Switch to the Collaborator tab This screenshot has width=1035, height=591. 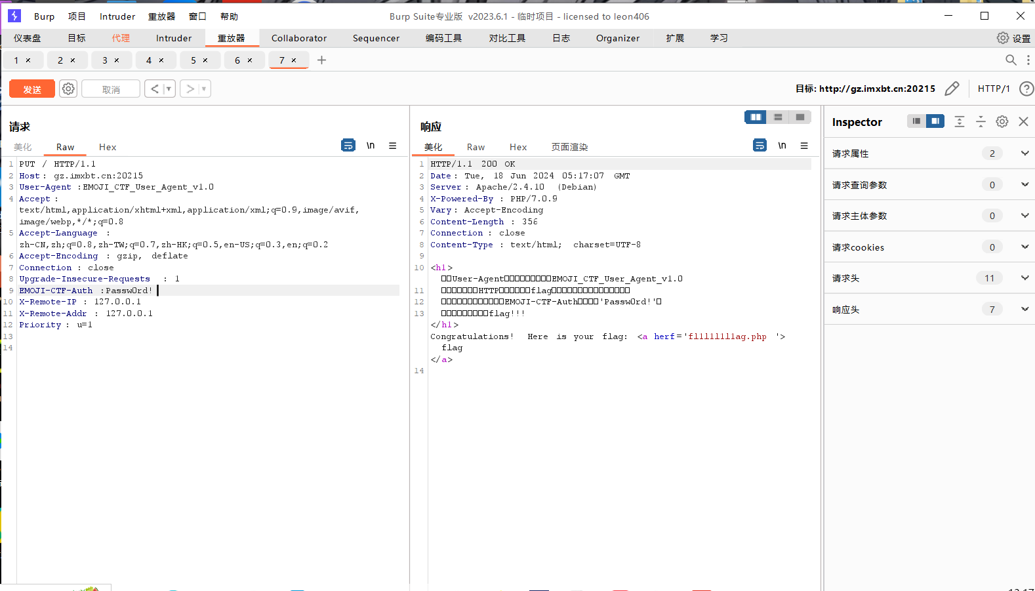(299, 38)
